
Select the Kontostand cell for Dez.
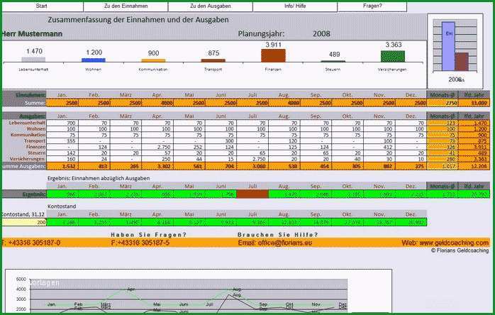coord(411,222)
